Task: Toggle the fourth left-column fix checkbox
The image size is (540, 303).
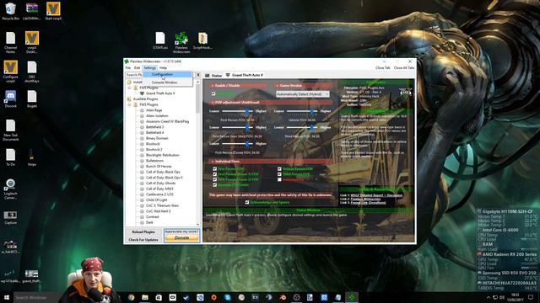Action: pyautogui.click(x=214, y=185)
